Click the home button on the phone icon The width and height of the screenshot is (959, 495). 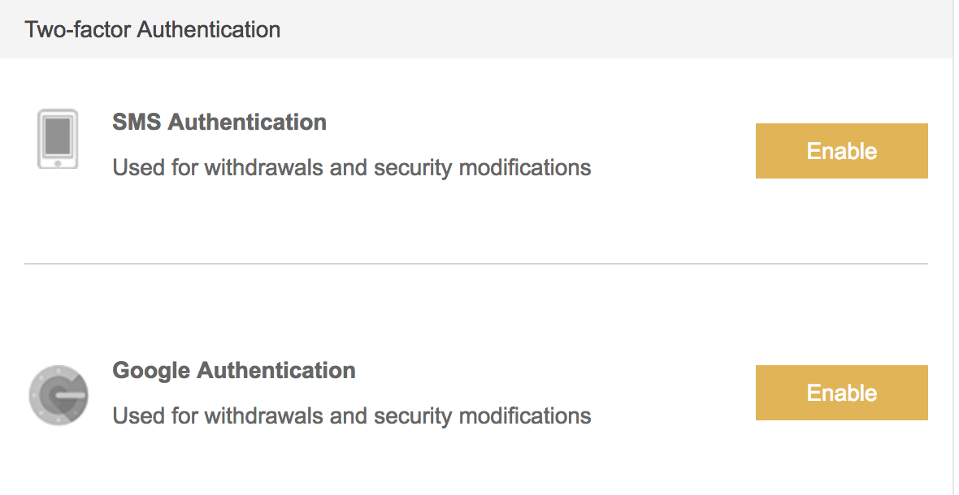[x=58, y=162]
